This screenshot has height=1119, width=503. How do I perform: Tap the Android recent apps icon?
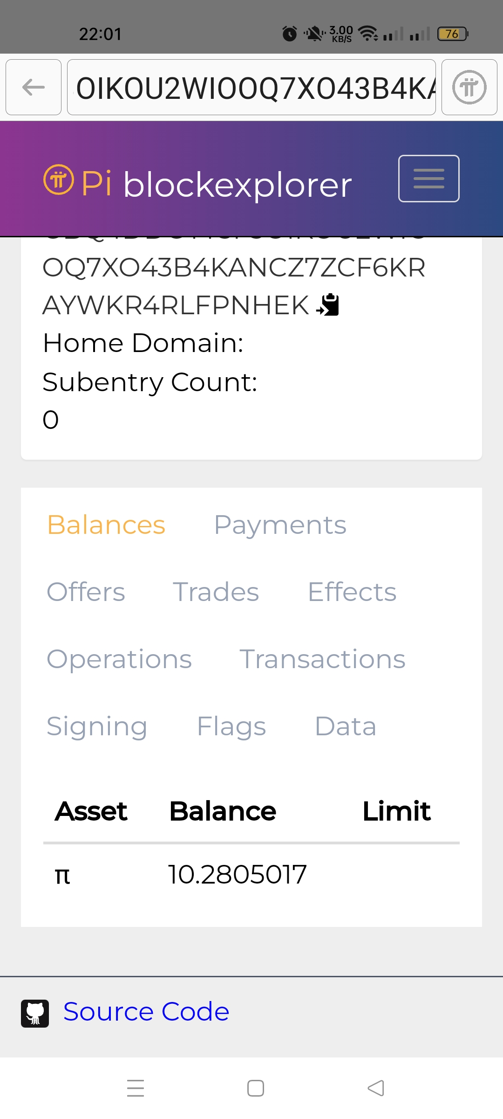pos(136,1088)
